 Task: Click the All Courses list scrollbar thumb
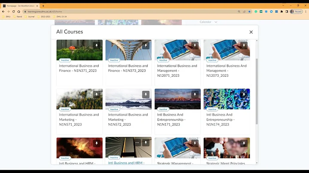point(257,91)
